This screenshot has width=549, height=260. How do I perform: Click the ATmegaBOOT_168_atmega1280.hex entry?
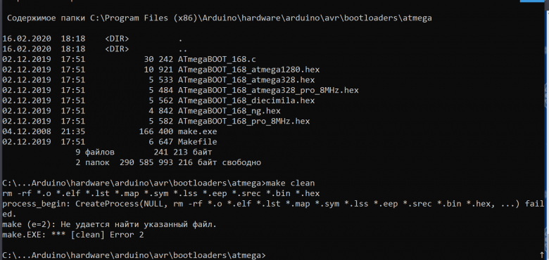click(x=248, y=70)
